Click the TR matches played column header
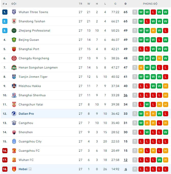 tap(81, 4)
